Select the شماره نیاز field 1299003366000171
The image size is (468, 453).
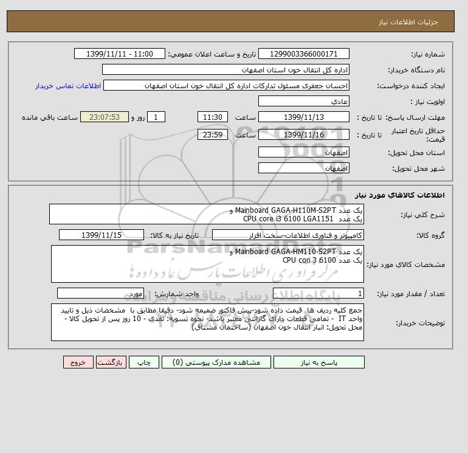[x=303, y=54]
